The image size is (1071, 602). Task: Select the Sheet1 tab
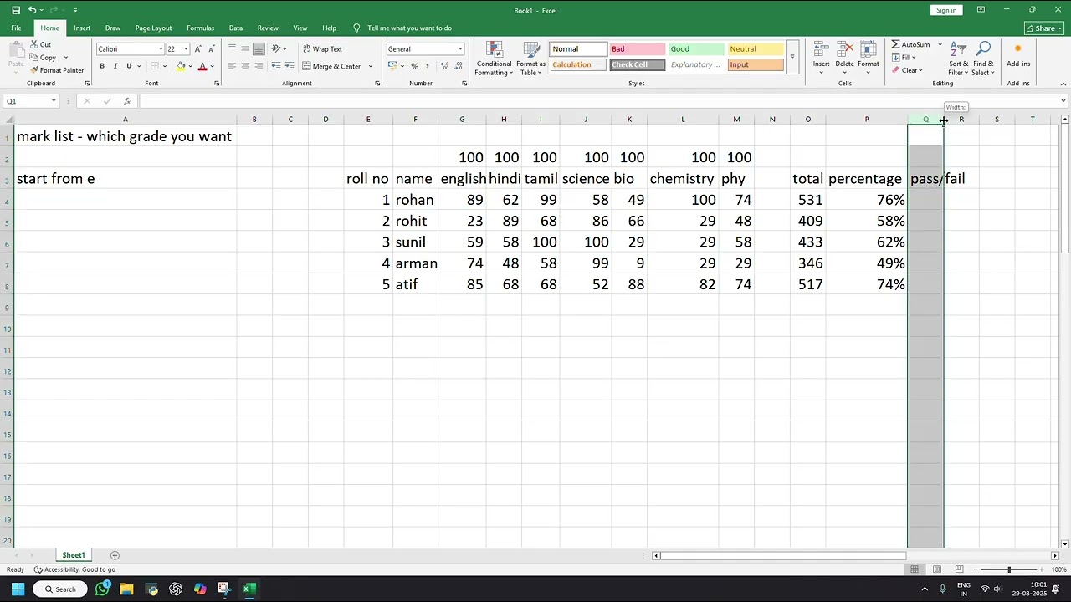73,555
